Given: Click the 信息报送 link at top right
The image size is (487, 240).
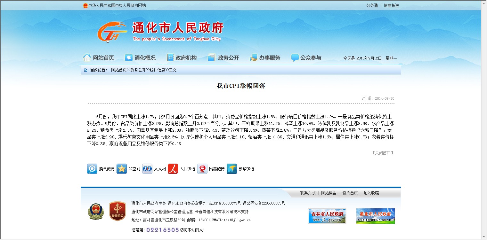Looking at the screenshot, I should (391, 5).
